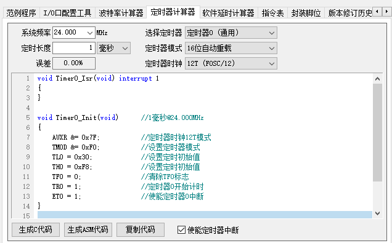Click the line 'void Timer0_Init(void)'
The width and height of the screenshot is (392, 243).
(78, 118)
